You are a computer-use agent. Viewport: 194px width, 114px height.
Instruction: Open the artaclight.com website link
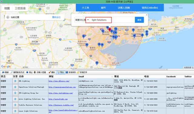58,99
